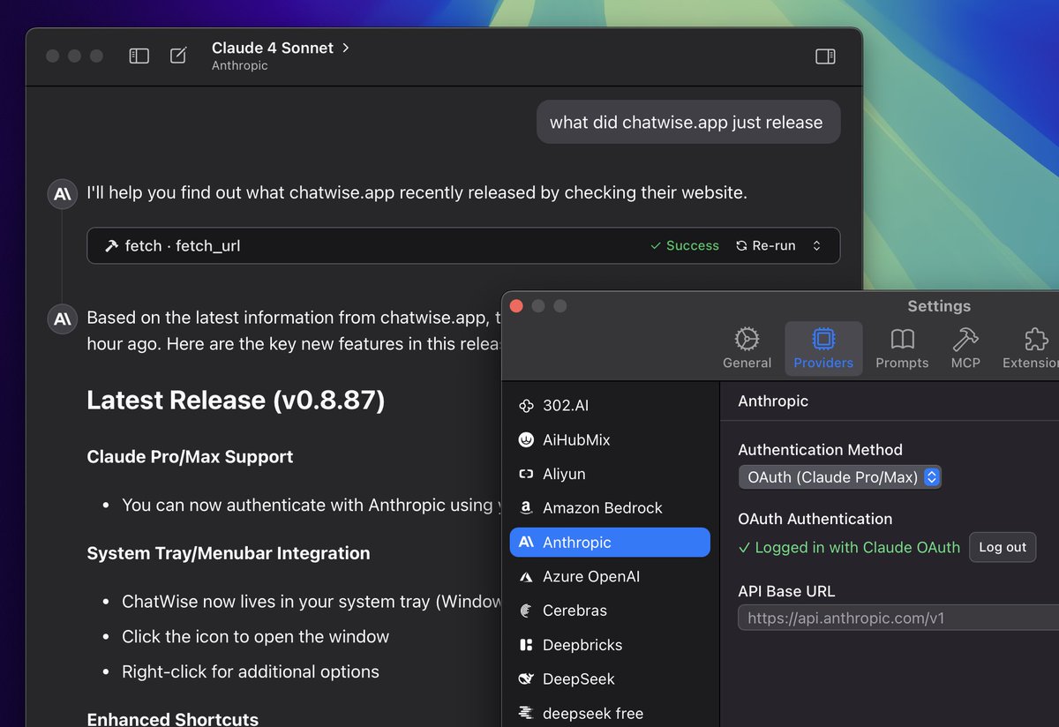Open the Authentication Method dropdown
This screenshot has height=727, width=1059.
tap(840, 477)
